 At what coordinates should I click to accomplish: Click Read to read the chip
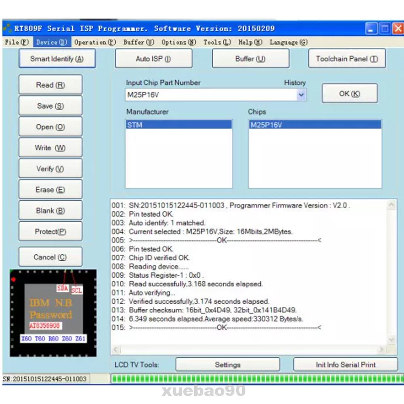[x=50, y=85]
